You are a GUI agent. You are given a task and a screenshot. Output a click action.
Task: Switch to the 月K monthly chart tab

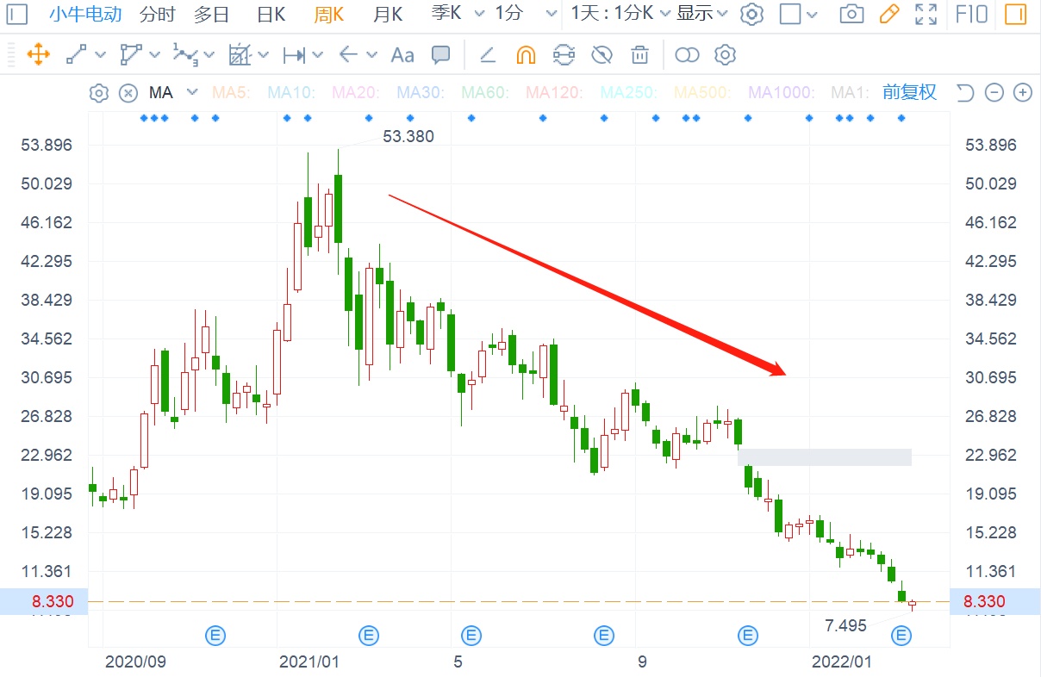pos(387,14)
